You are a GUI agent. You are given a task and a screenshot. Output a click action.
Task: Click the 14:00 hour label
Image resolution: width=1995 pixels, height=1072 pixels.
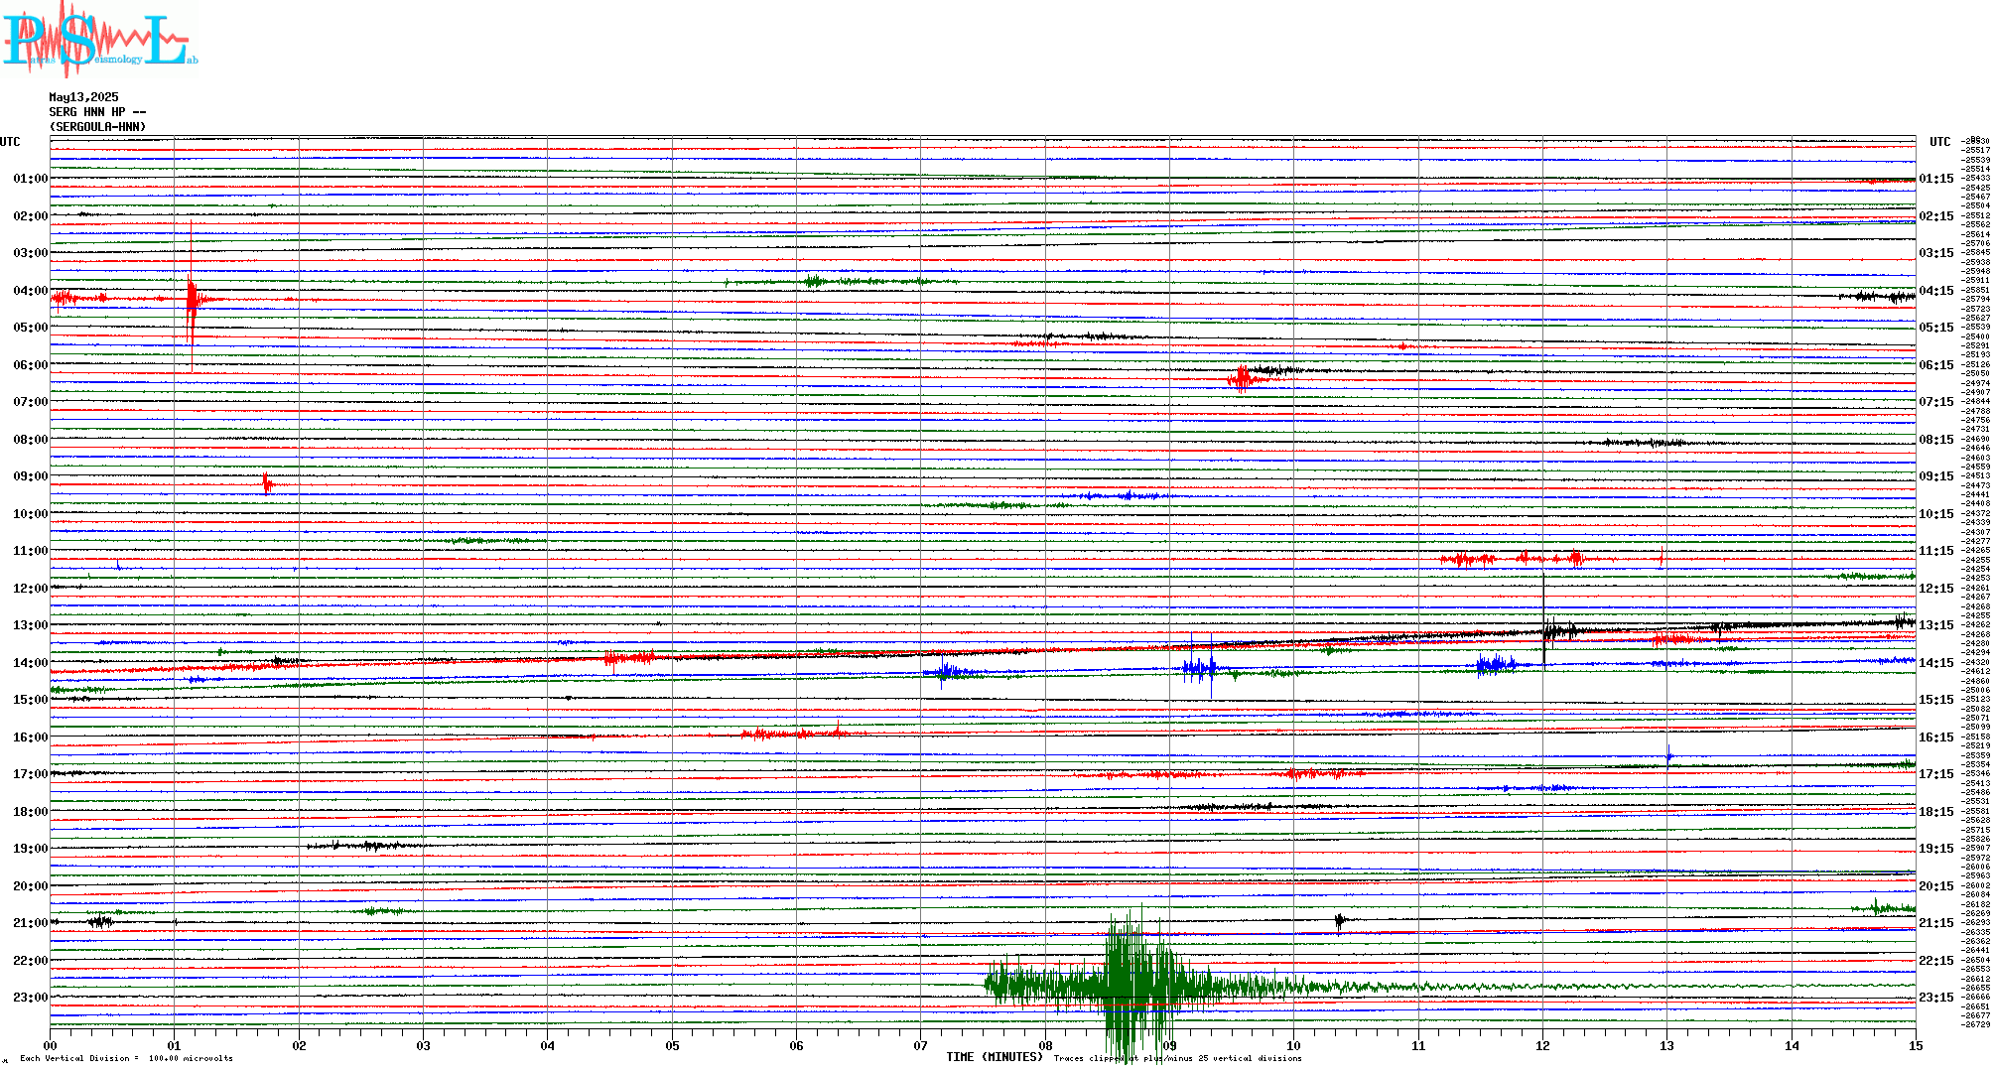(x=31, y=663)
